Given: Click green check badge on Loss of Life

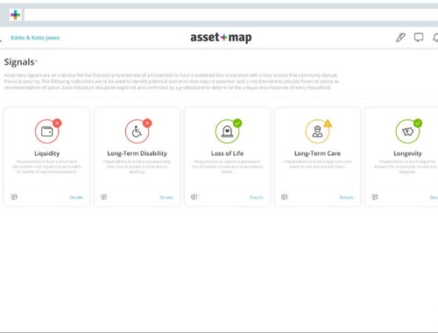Looking at the screenshot, I should pos(237,123).
